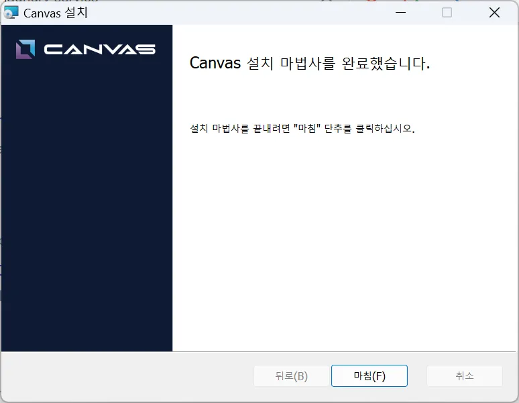This screenshot has width=519, height=403.
Task: Click the 'Canvas 설치' title text
Action: point(56,13)
